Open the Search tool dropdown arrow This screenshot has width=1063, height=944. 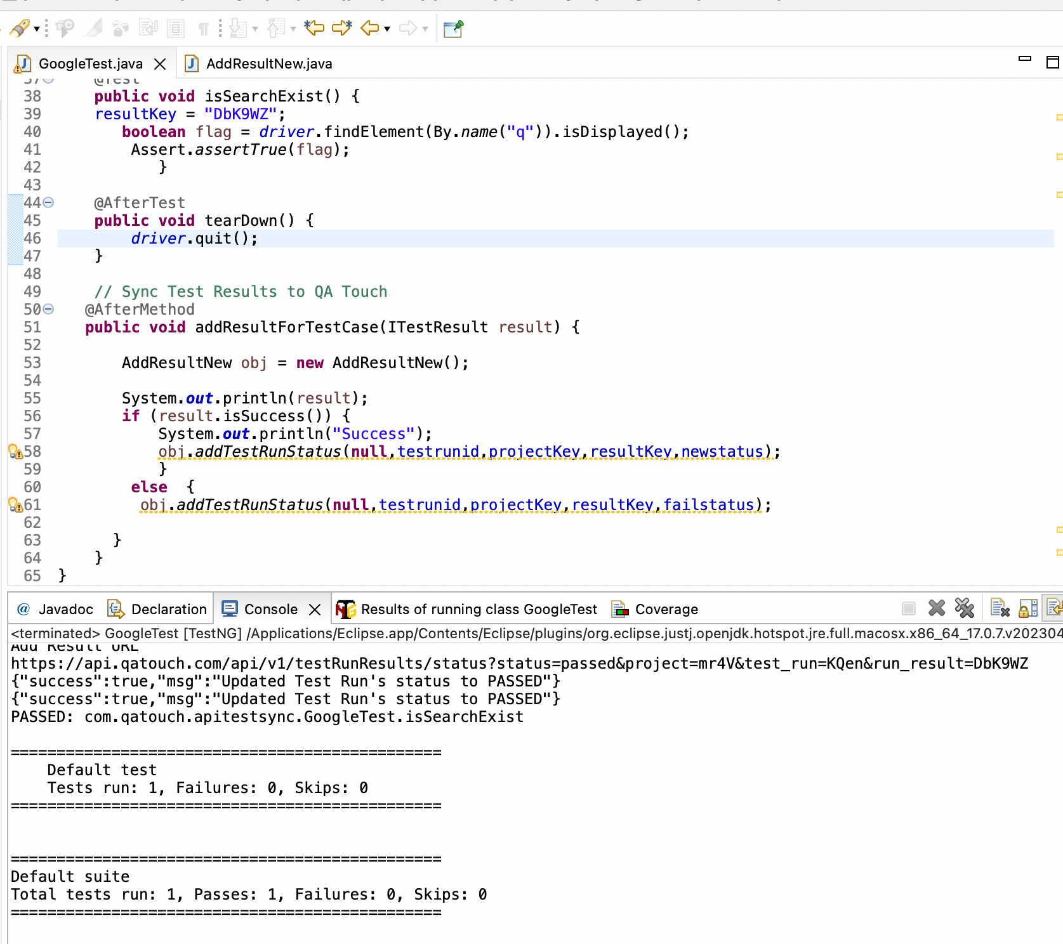(x=37, y=29)
